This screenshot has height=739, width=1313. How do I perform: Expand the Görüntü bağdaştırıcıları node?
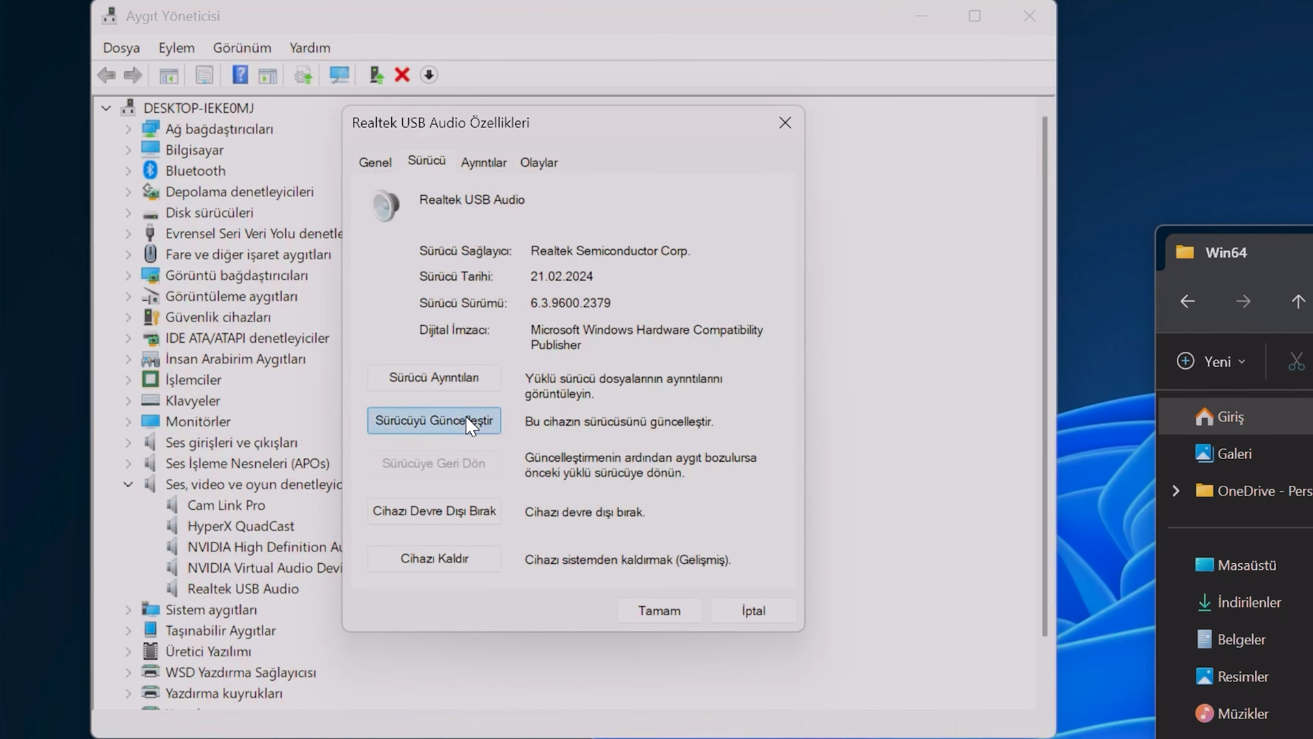pos(128,275)
